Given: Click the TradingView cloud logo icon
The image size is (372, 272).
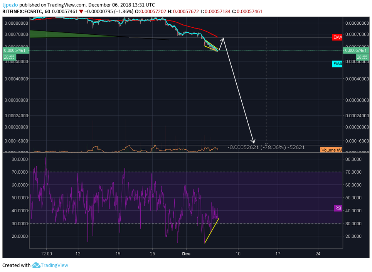Looking at the screenshot, I should coord(36,265).
